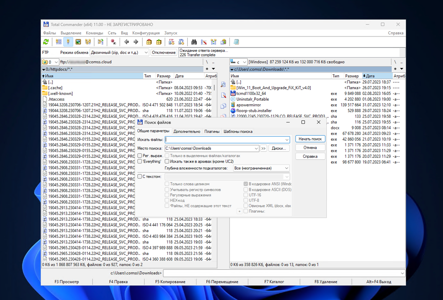Click the binoculars search icon in toolbar

coord(194,42)
